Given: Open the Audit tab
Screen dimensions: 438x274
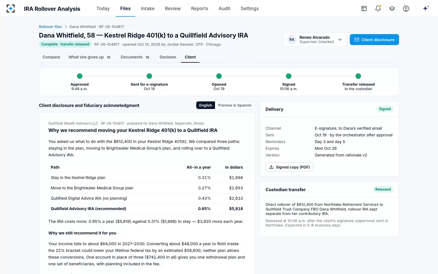Looking at the screenshot, I should 224,9.
